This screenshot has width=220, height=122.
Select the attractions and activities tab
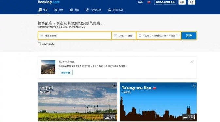tap(93, 10)
